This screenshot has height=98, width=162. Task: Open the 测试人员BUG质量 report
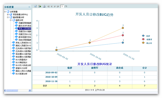[23, 71]
